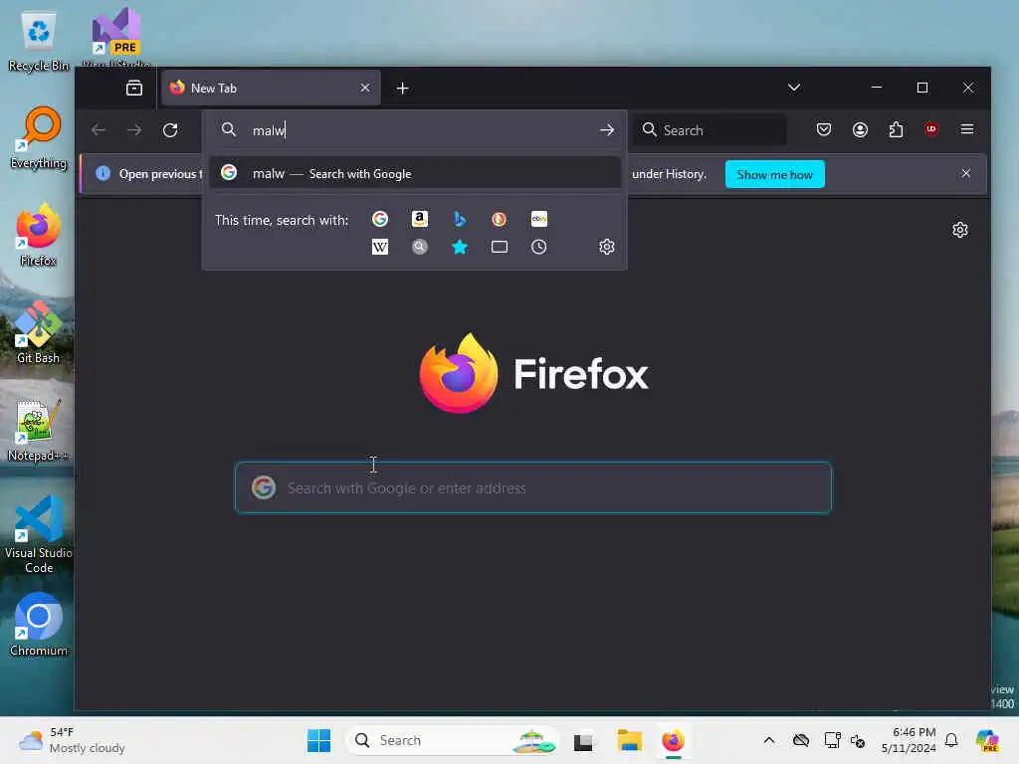
Task: Open Recycle Bin desktop icon
Action: [39, 41]
